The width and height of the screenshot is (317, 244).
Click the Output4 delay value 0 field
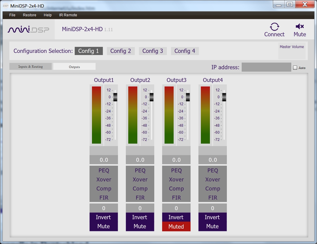pos(212,208)
